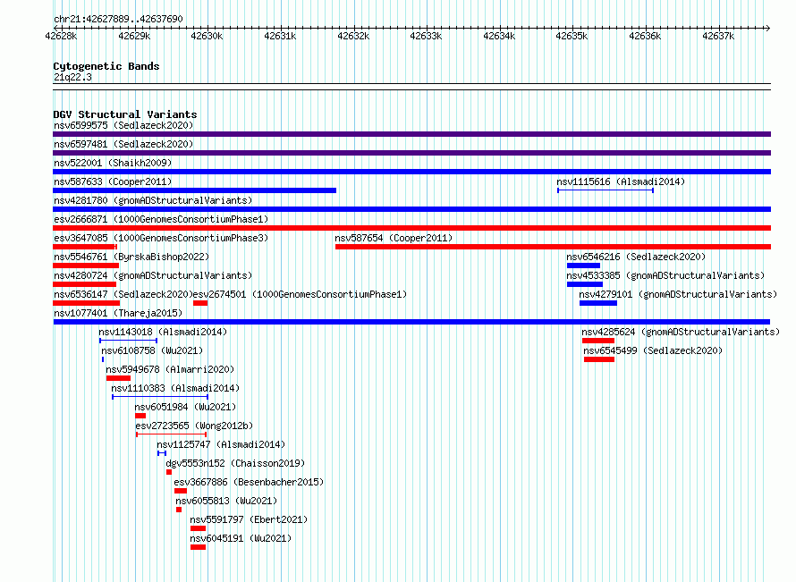Click the esv3667886 (Besenbacher2015) label
The height and width of the screenshot is (582, 796).
click(249, 482)
